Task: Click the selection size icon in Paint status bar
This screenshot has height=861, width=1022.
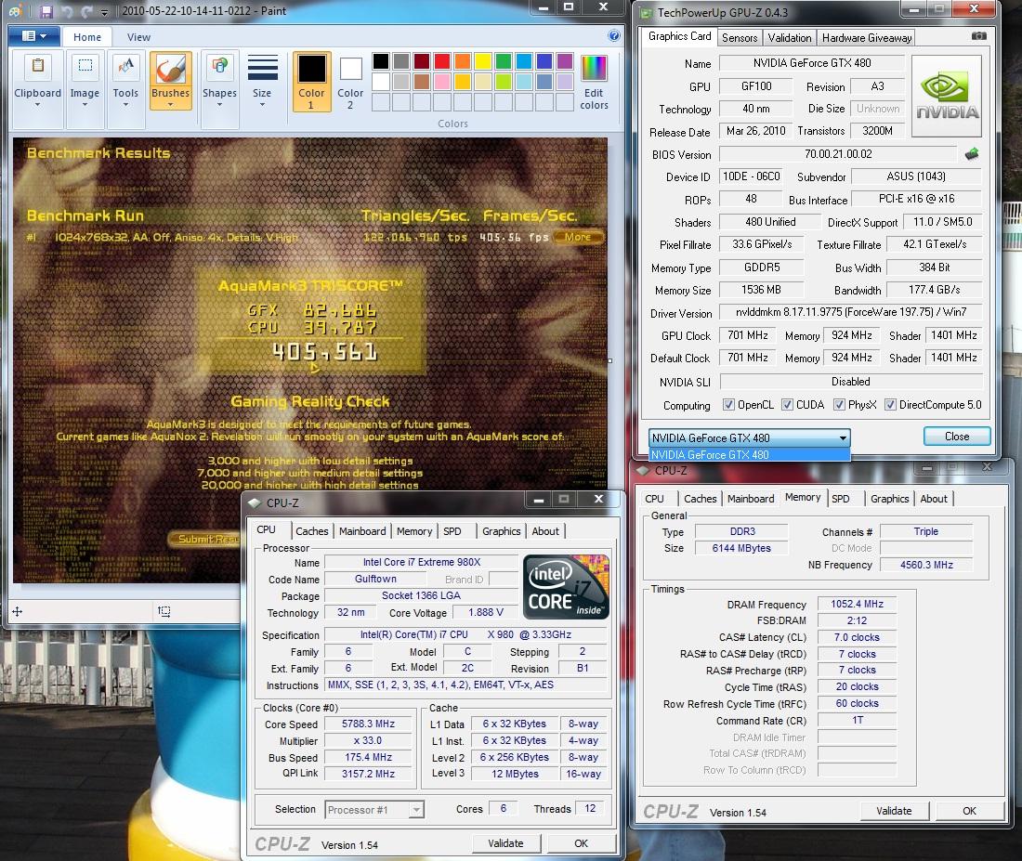Action: pyautogui.click(x=164, y=611)
